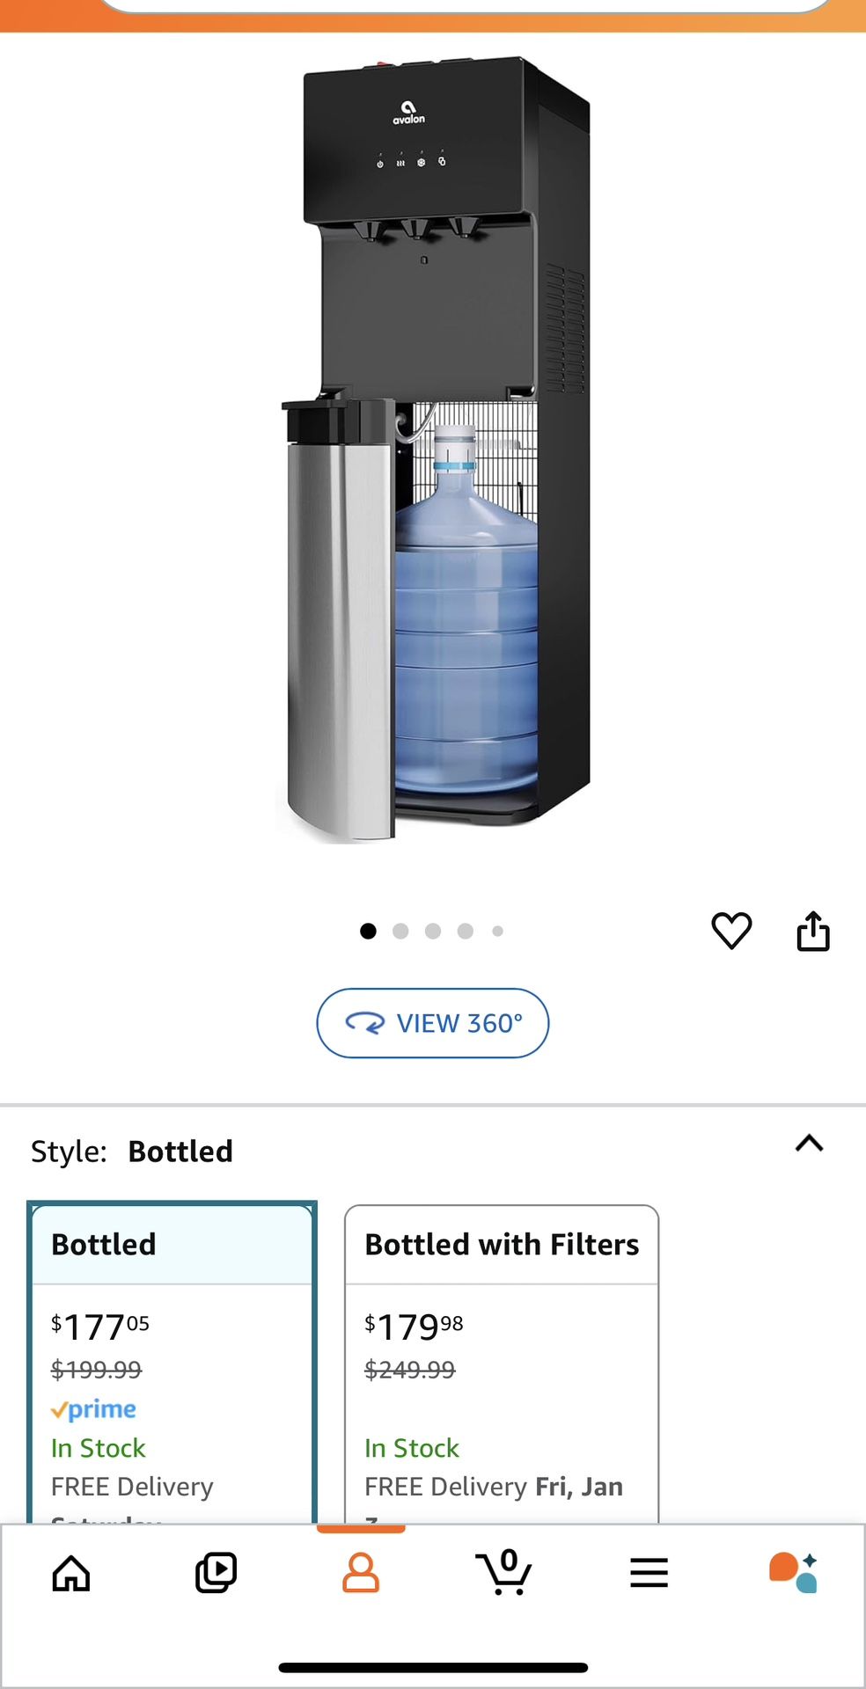Go to Home tab

71,1573
